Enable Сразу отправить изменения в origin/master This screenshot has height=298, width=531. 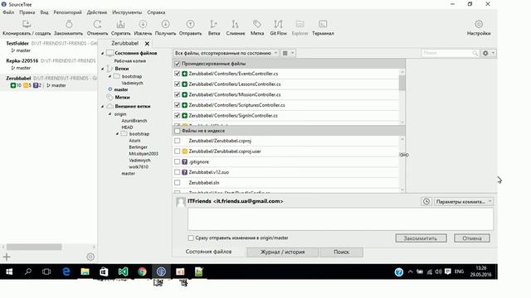(x=191, y=238)
